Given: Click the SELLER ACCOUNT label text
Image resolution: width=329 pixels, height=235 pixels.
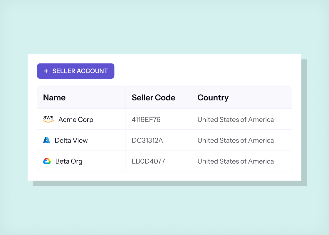Looking at the screenshot, I should tap(80, 71).
